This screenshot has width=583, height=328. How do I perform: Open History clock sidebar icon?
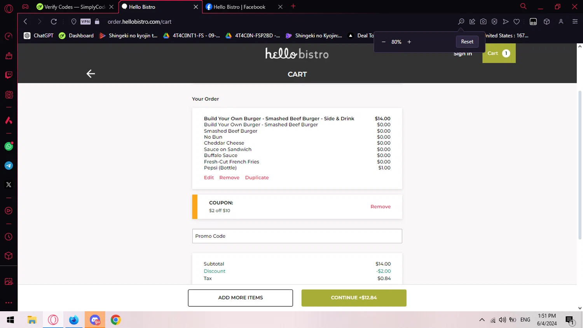tap(9, 237)
